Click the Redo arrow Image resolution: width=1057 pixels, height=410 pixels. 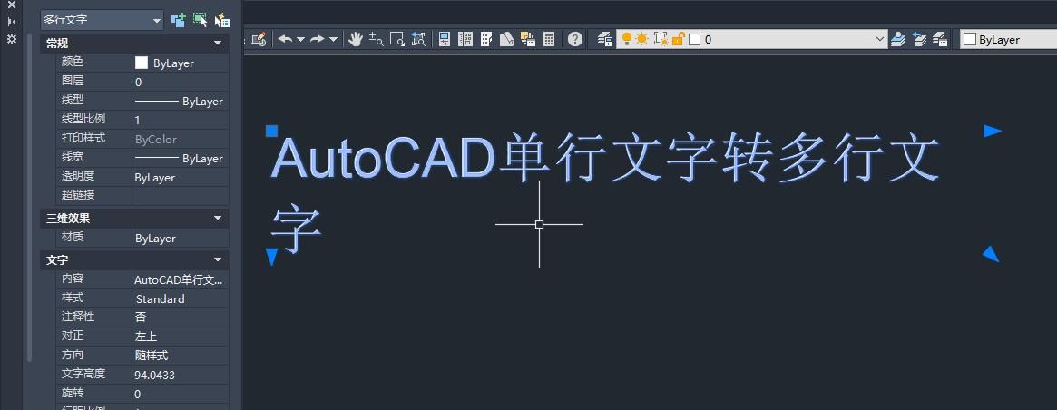pyautogui.click(x=318, y=39)
